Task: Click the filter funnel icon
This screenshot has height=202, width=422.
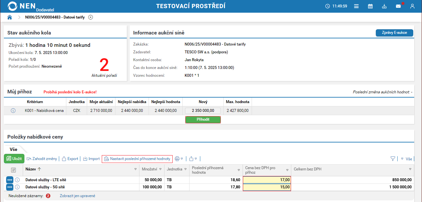Action: [x=393, y=159]
